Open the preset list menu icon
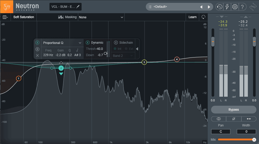 [x=150, y=7]
